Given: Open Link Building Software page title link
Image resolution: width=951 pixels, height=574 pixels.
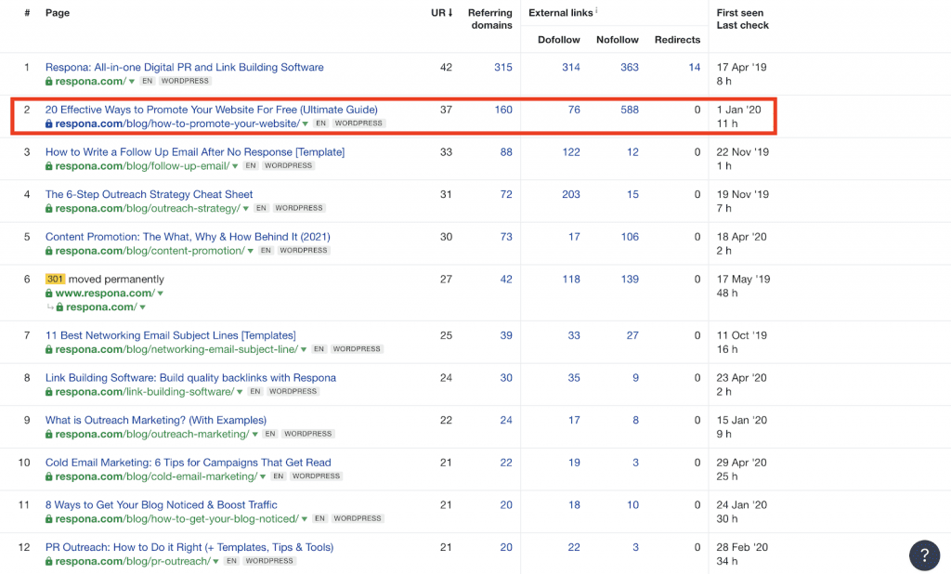Looking at the screenshot, I should coord(190,378).
